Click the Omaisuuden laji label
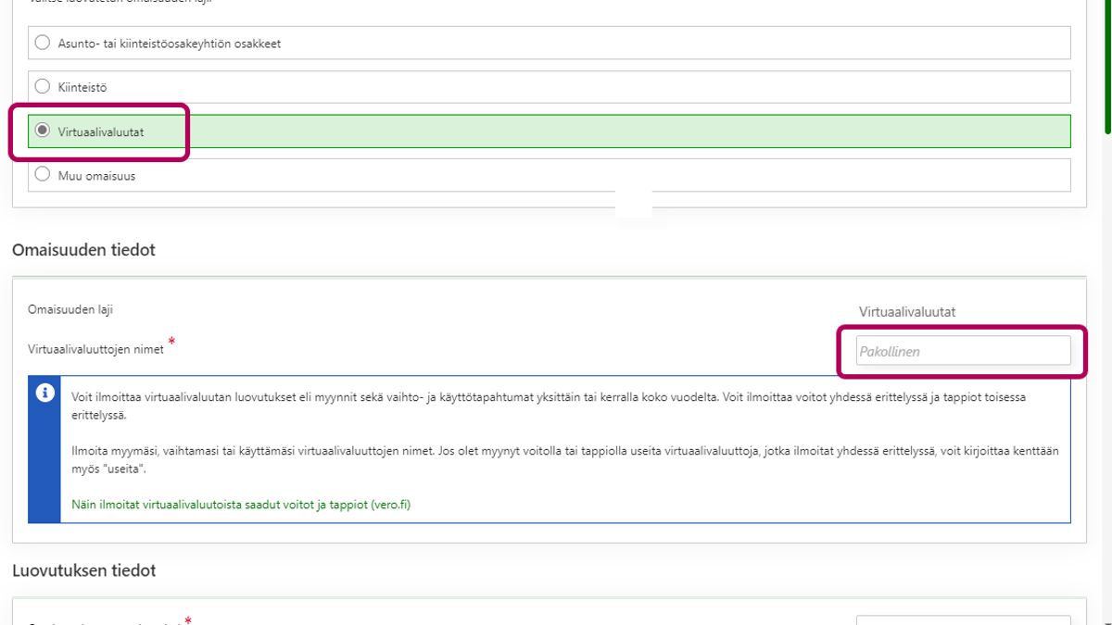The width and height of the screenshot is (1112, 625). (70, 309)
